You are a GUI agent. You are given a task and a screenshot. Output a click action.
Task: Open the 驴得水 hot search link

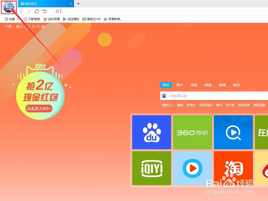pos(191,105)
